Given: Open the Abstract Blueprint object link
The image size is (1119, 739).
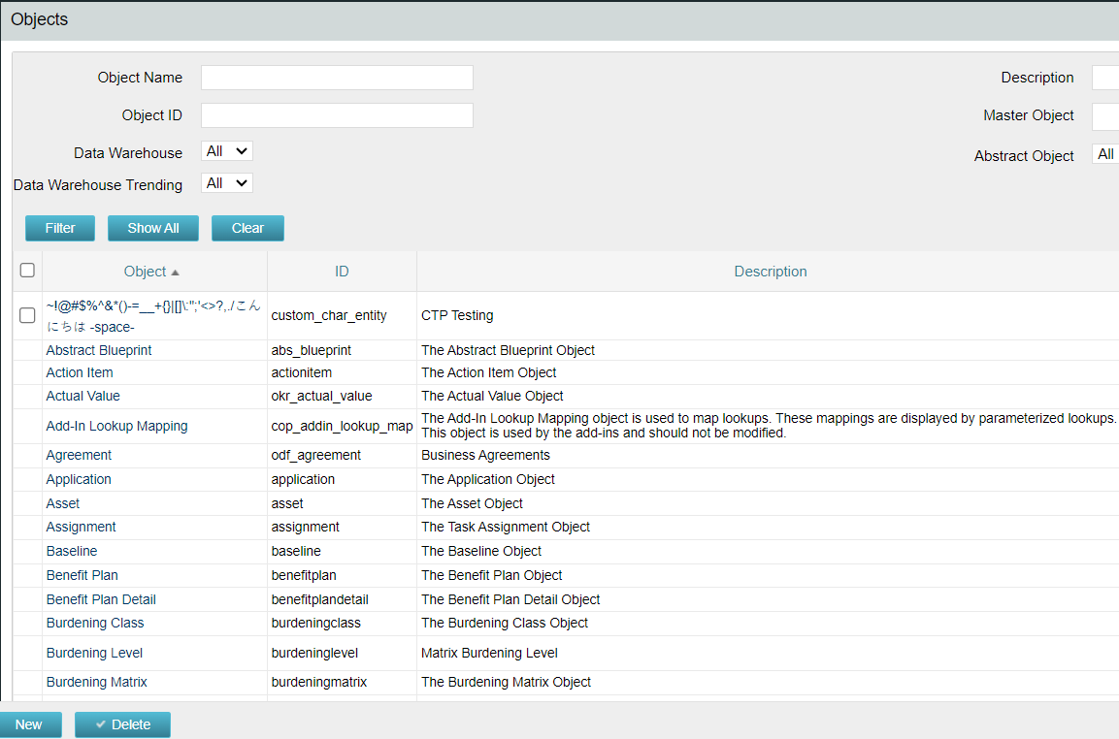Looking at the screenshot, I should coord(99,350).
